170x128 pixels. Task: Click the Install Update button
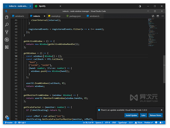131,115
